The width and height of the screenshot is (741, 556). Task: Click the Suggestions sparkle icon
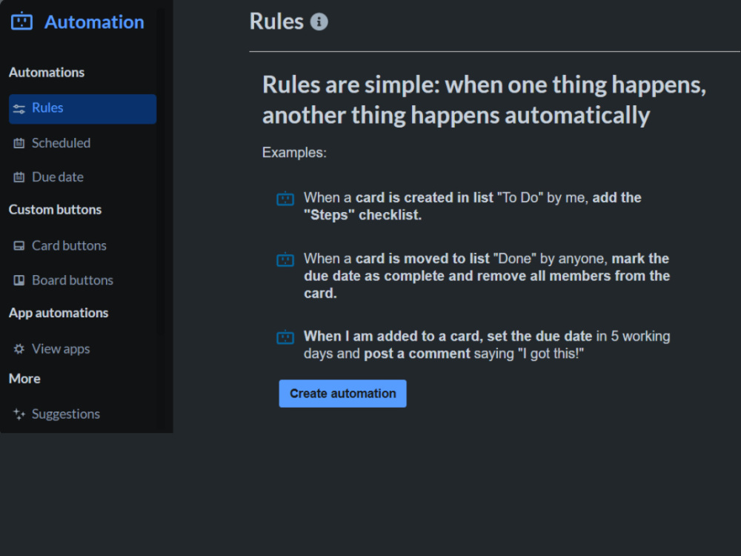point(19,414)
